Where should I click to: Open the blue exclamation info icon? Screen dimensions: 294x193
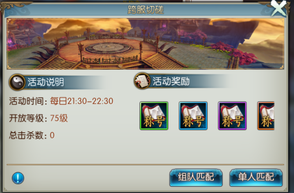click(x=18, y=178)
